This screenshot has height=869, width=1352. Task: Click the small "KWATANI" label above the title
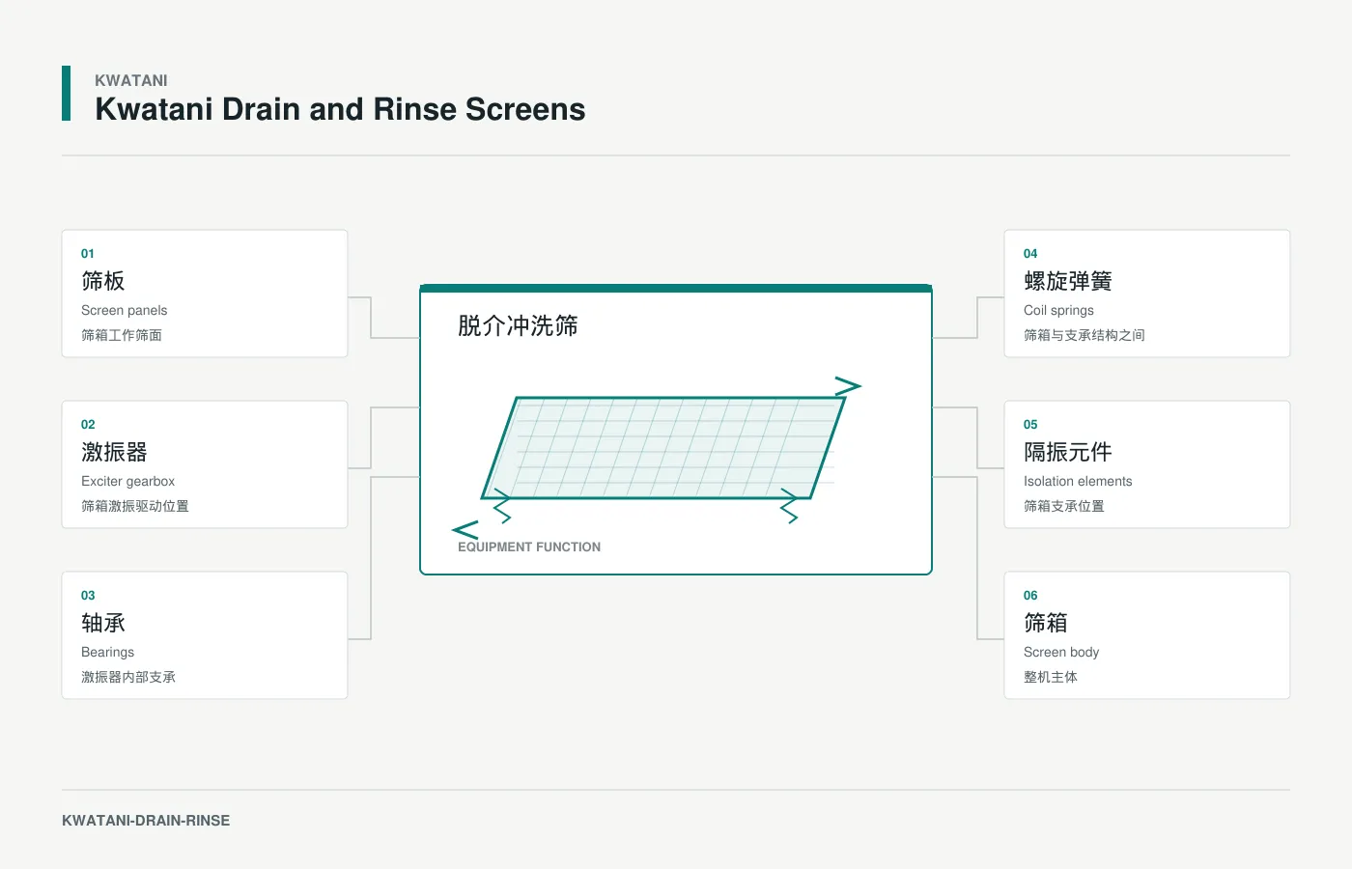(131, 80)
